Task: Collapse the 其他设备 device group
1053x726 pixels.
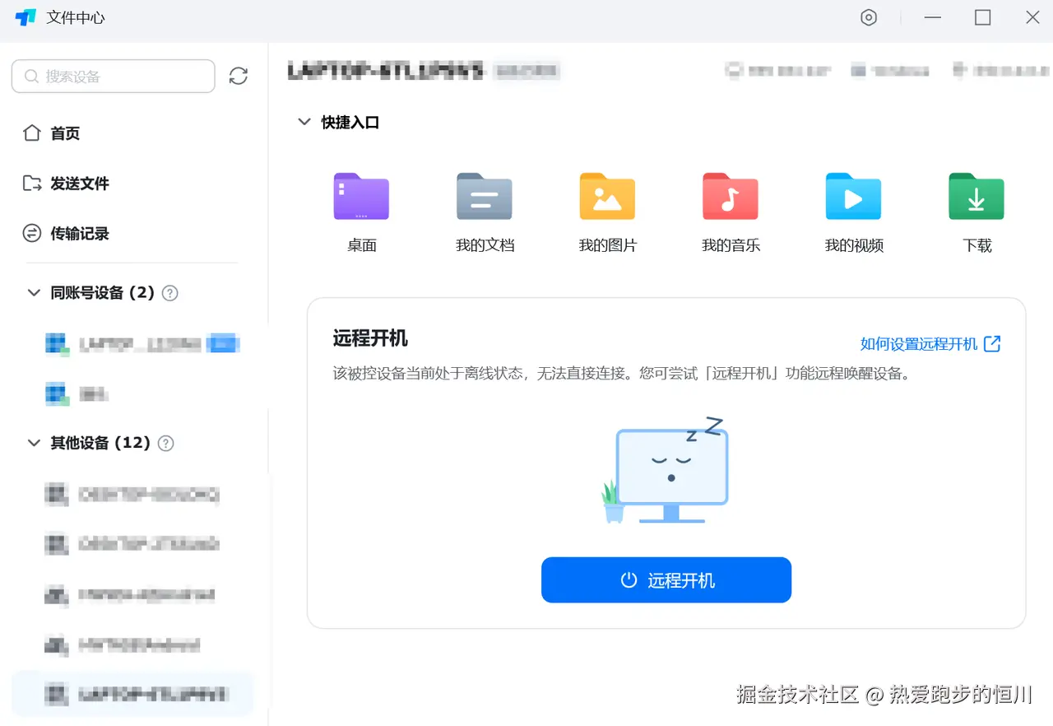Action: (x=33, y=443)
